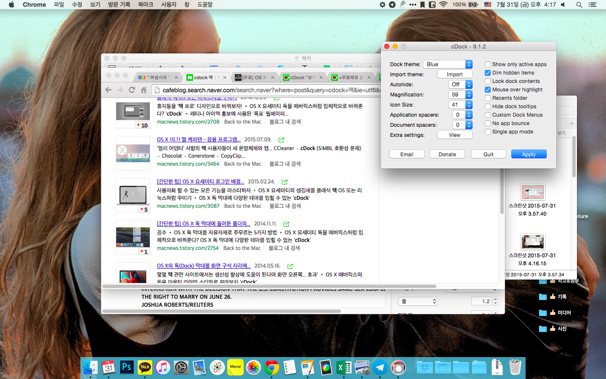Enable Show only active apps checkbox
This screenshot has width=606, height=379.
(x=488, y=64)
